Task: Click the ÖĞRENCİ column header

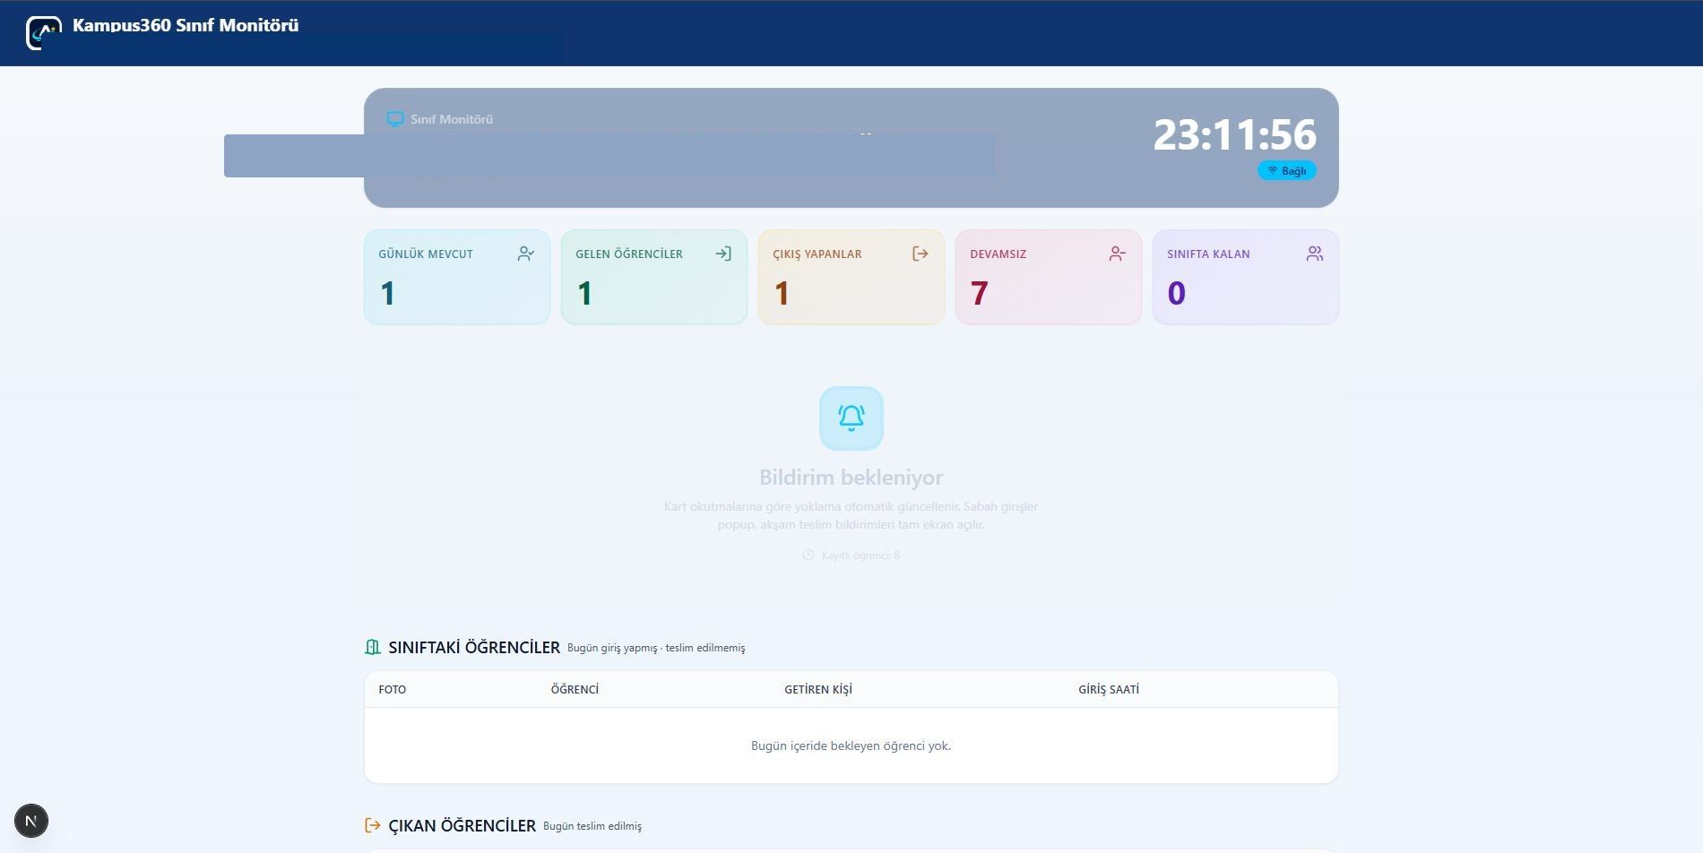Action: [575, 689]
